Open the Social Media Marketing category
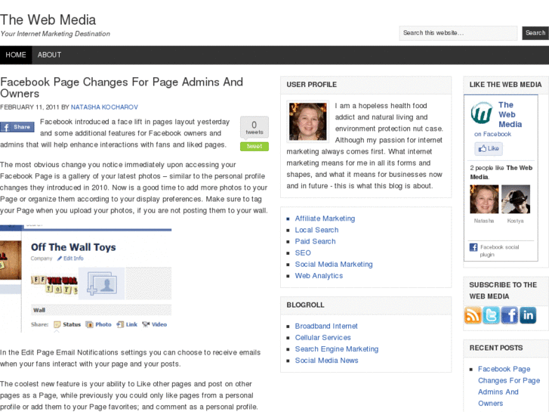 coord(334,265)
